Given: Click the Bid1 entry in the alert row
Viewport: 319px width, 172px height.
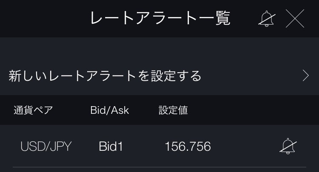Looking at the screenshot, I should (x=111, y=147).
